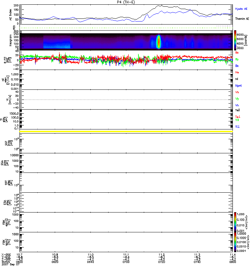The height and width of the screenshot is (269, 252).
Task: Click the X-GSE value 10.7
Action: tap(19, 255)
